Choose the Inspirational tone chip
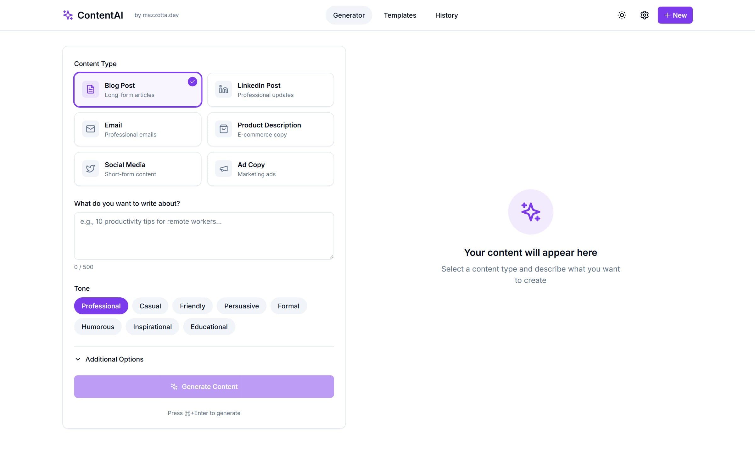 tap(152, 327)
